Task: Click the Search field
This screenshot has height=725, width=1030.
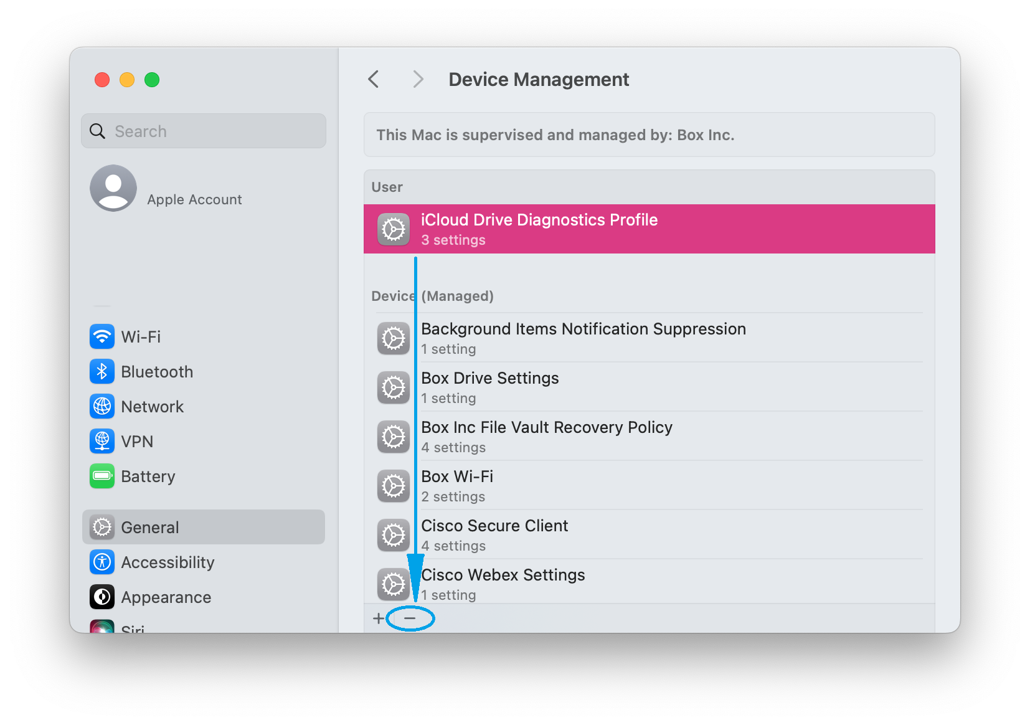Action: click(204, 131)
